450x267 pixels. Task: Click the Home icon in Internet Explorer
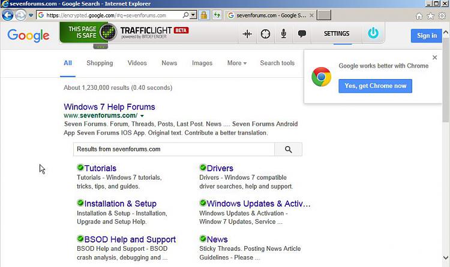coord(419,16)
